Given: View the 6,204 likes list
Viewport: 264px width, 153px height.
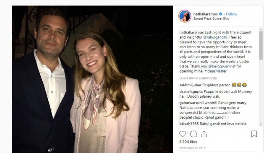Looking at the screenshot, I should 188,142.
